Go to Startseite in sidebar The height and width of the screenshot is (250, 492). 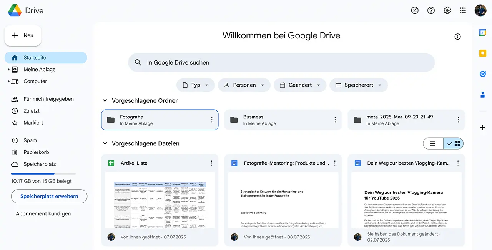point(46,58)
